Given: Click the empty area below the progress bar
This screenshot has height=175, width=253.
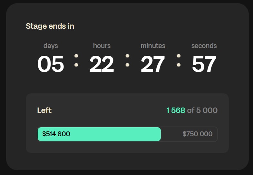Looking at the screenshot, I should (x=127, y=147).
